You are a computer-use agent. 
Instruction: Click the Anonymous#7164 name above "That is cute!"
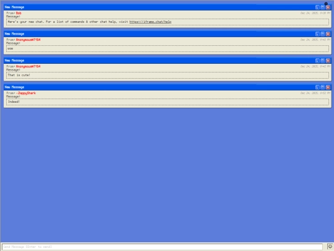tap(28, 66)
